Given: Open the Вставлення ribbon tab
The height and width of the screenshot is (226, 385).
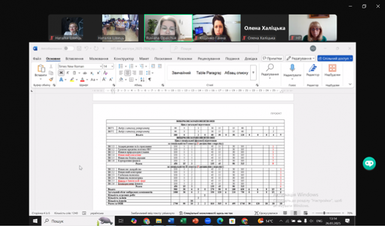Looking at the screenshot, I should [x=75, y=58].
